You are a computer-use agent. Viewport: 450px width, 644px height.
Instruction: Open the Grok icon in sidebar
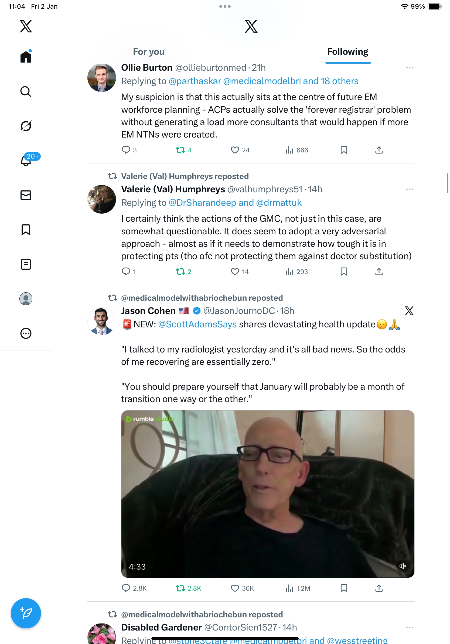coord(26,126)
